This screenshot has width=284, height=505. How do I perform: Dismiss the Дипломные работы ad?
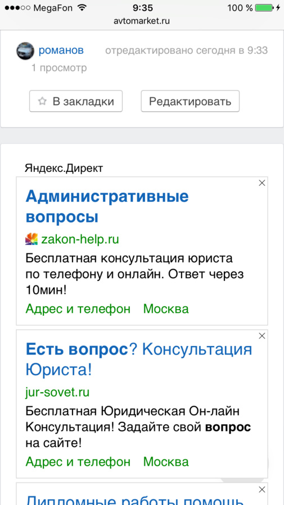(262, 490)
